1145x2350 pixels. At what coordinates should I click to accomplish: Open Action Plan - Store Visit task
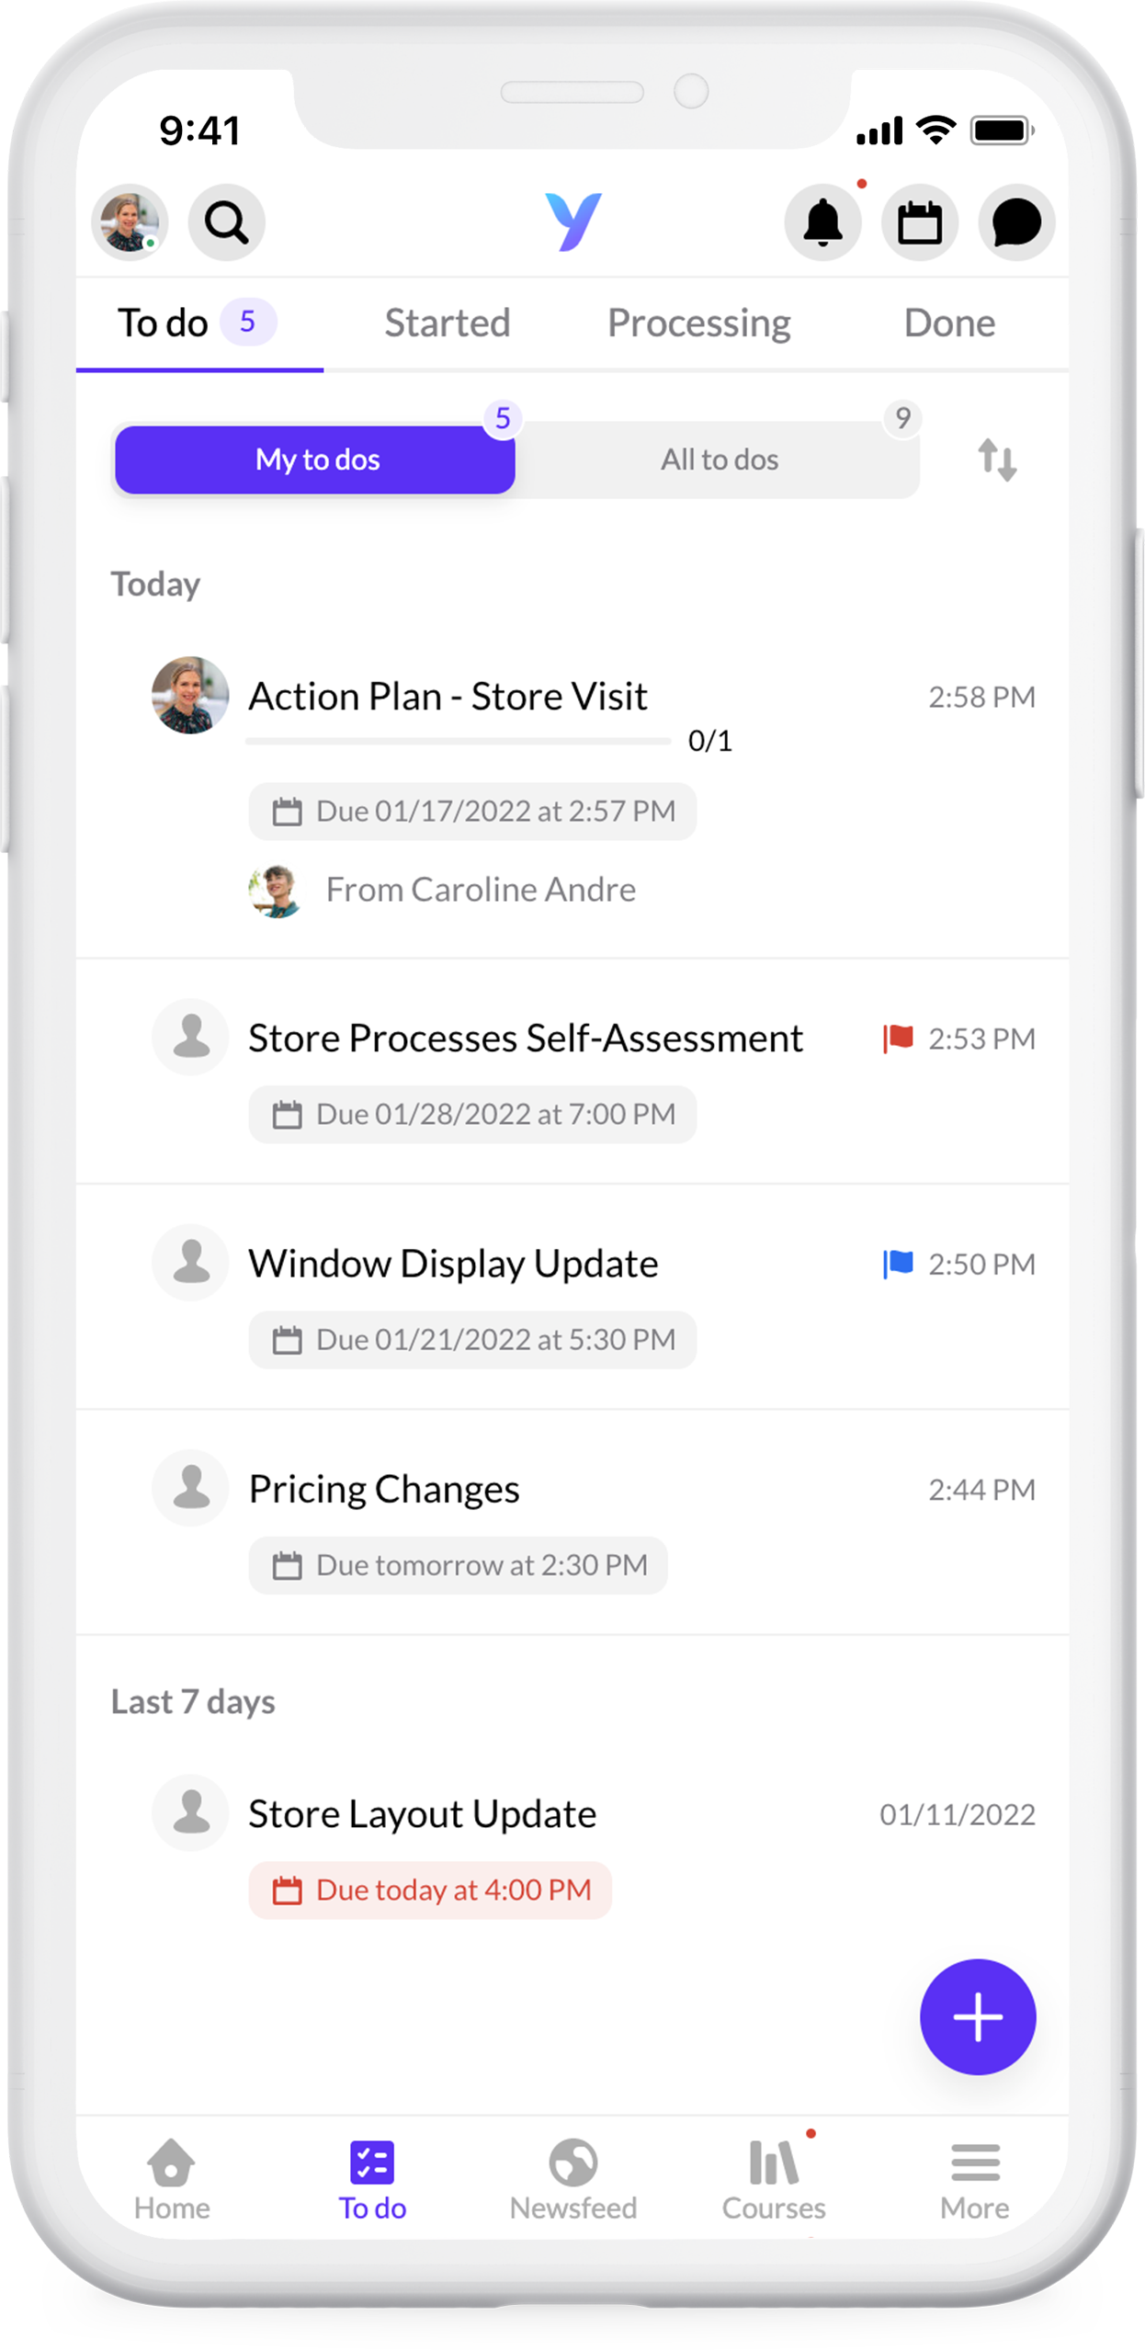(448, 697)
